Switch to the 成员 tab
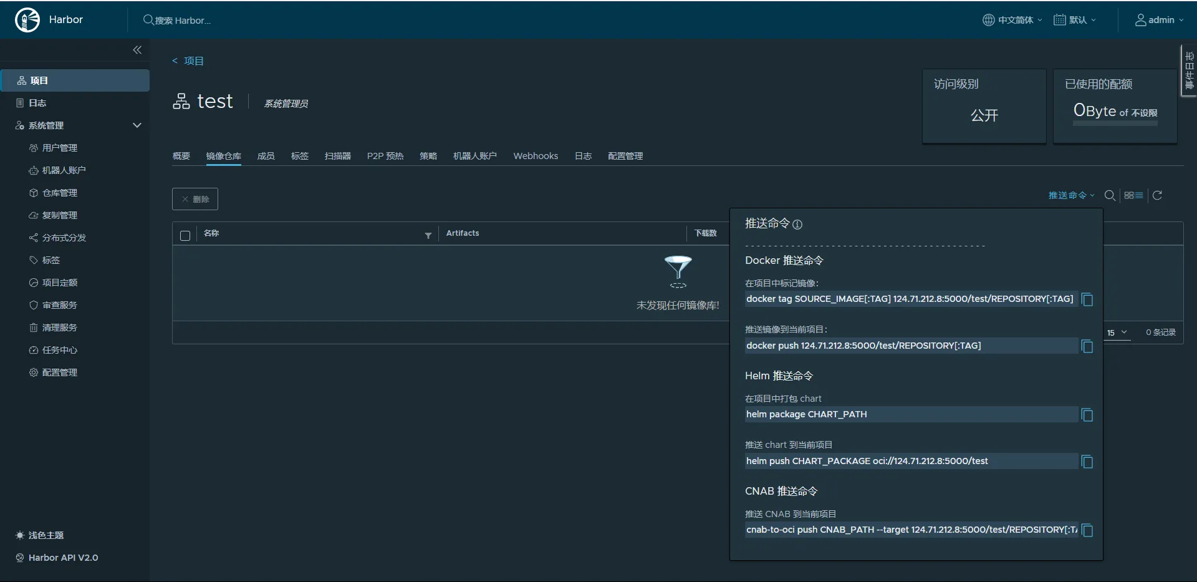 (266, 156)
